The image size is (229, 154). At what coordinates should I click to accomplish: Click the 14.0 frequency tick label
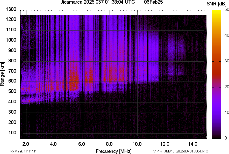point(193,144)
